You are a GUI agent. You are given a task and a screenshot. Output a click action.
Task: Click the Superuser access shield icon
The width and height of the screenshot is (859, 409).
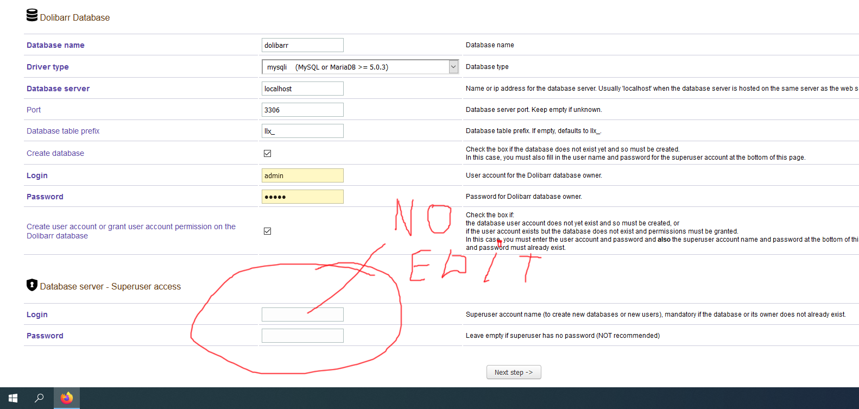pyautogui.click(x=32, y=285)
